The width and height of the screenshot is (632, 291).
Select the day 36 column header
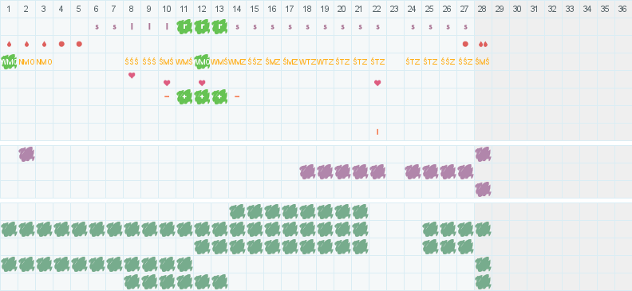[x=622, y=9]
